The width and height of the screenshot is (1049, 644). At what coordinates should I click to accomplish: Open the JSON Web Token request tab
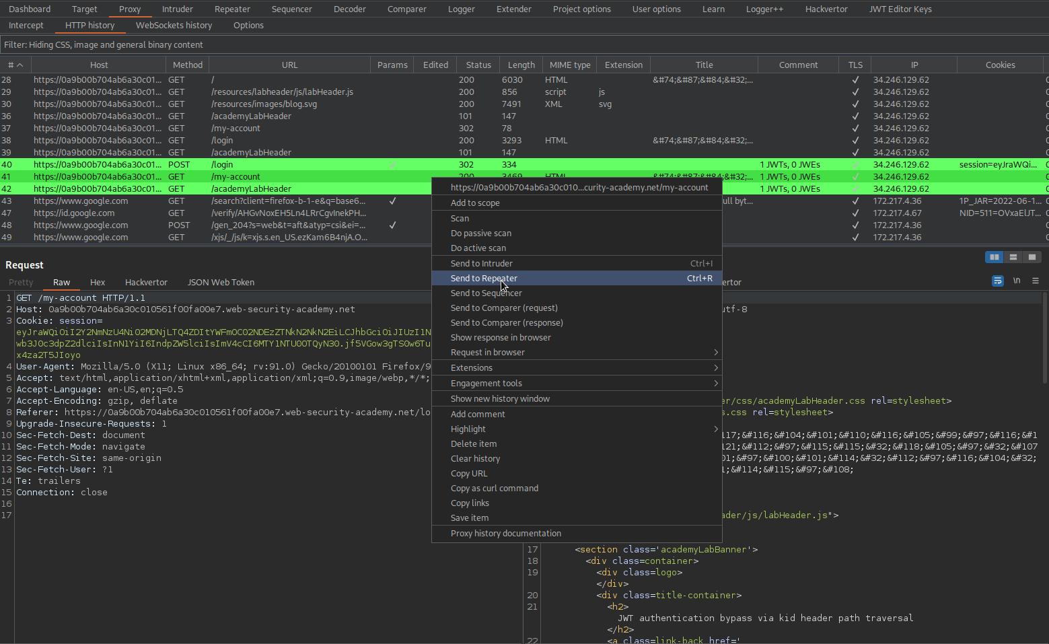tap(221, 283)
